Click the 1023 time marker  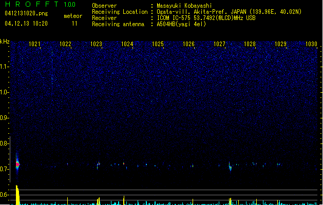[96, 44]
